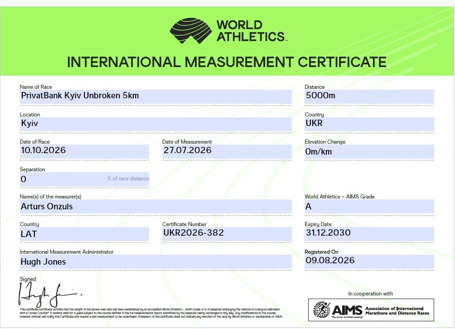Click the INTERNATIONAL MEASUREMENT CERTIFICATE heading

[227, 62]
